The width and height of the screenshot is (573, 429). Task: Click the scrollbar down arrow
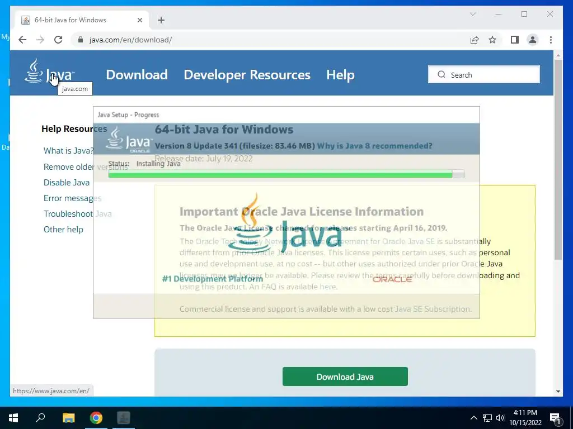point(558,392)
